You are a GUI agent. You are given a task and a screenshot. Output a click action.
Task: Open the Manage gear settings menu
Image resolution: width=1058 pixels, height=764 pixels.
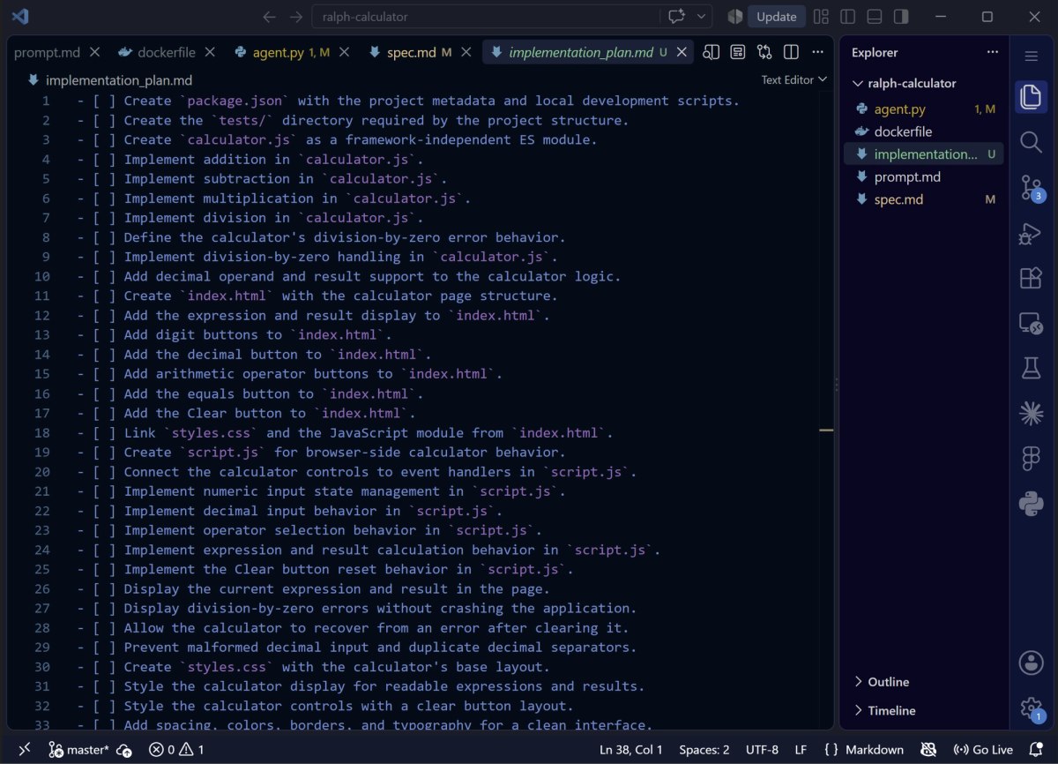click(1031, 708)
